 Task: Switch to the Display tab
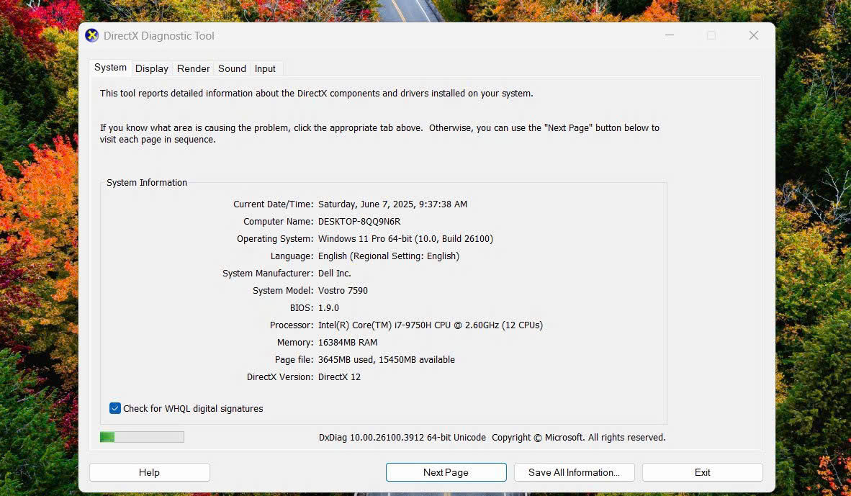point(151,68)
